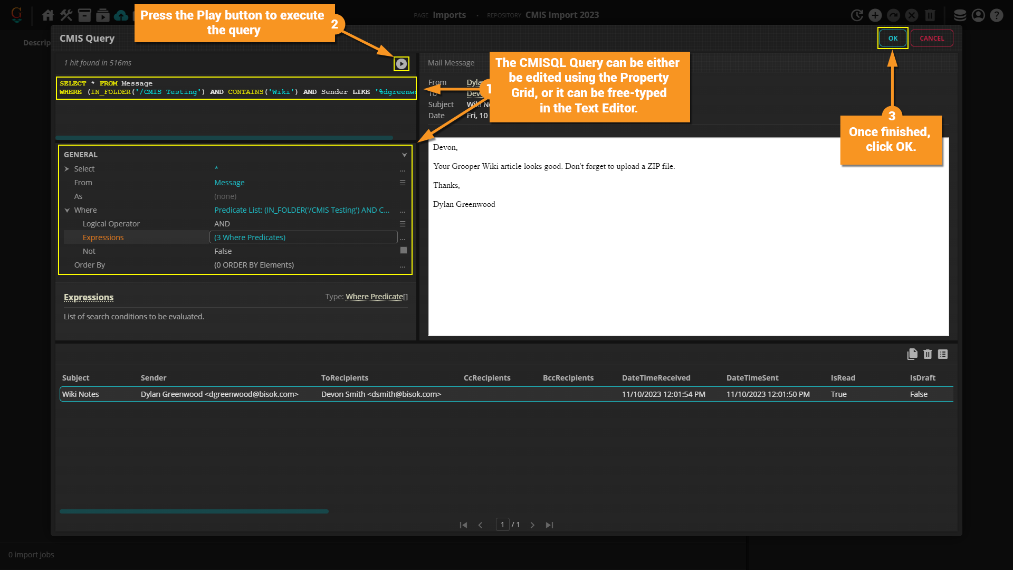Collapse the GENERAL section chevron
Image resolution: width=1013 pixels, height=570 pixels.
[404, 155]
